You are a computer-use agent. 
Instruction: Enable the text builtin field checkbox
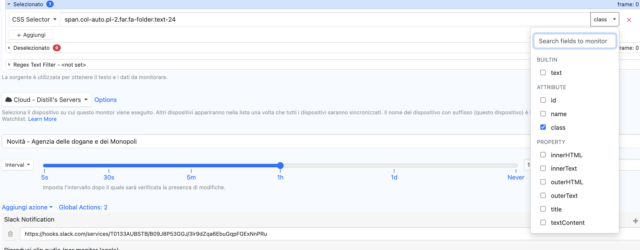click(543, 73)
